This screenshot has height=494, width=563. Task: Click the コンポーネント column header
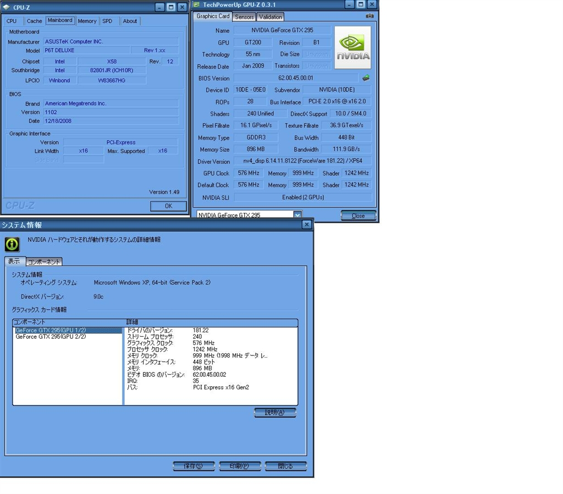[69, 322]
